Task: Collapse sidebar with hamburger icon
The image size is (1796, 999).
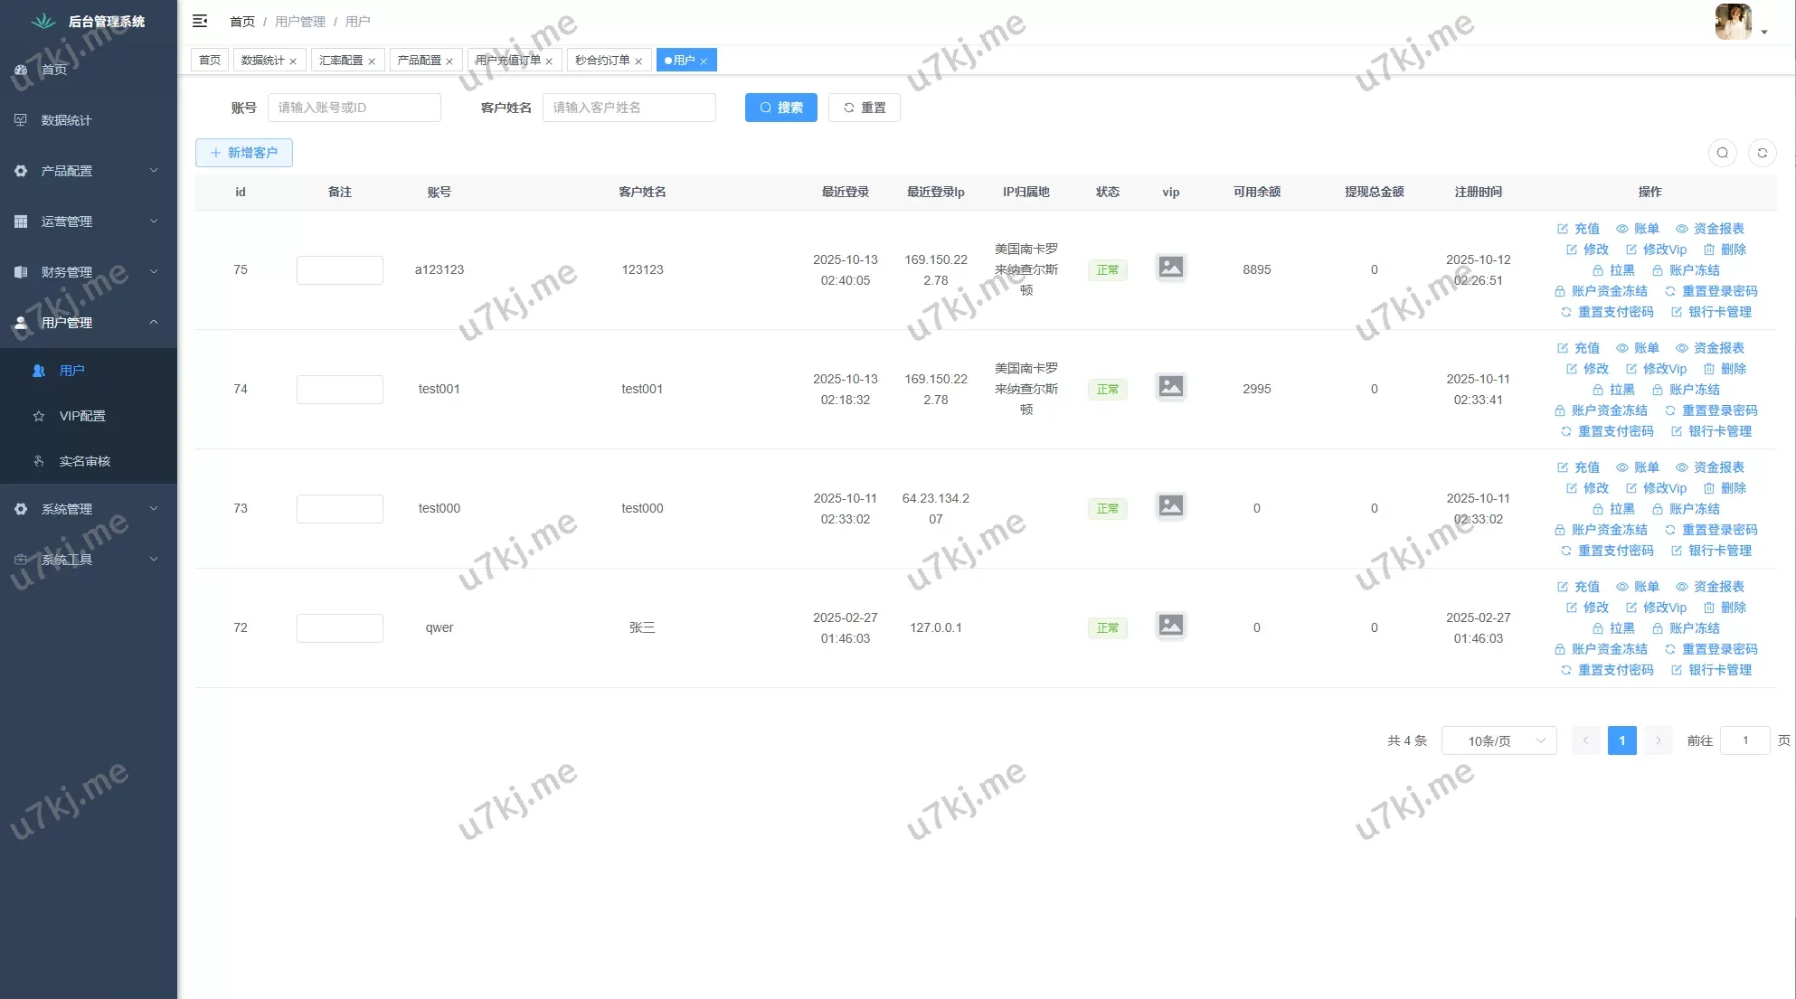Action: pos(200,21)
